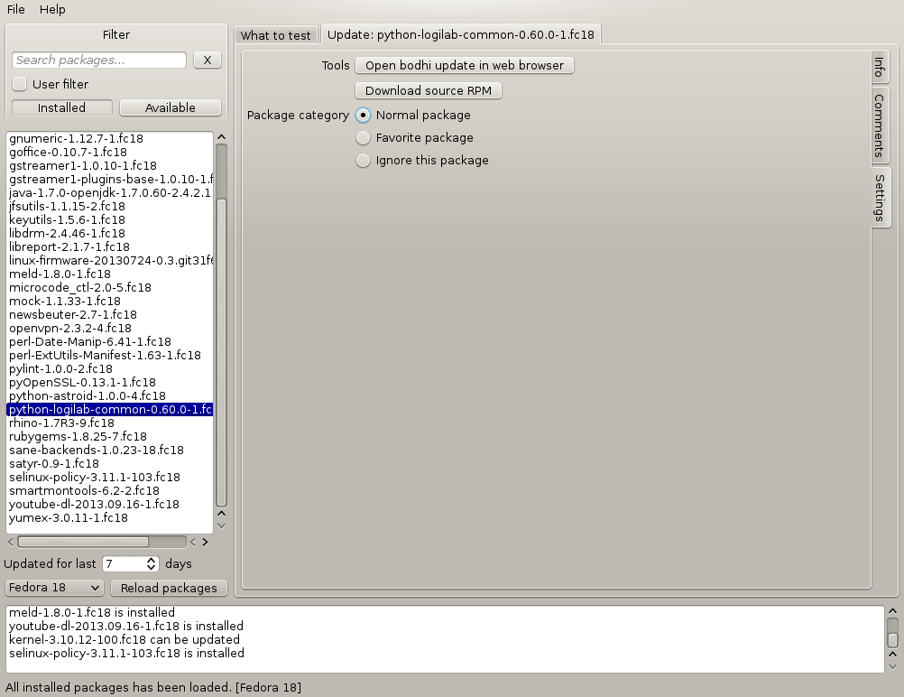Click Reload packages button
The width and height of the screenshot is (904, 697).
[169, 588]
